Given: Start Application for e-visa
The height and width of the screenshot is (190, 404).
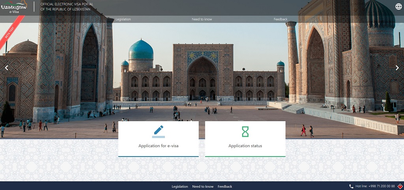Looking at the screenshot, I should tap(159, 139).
